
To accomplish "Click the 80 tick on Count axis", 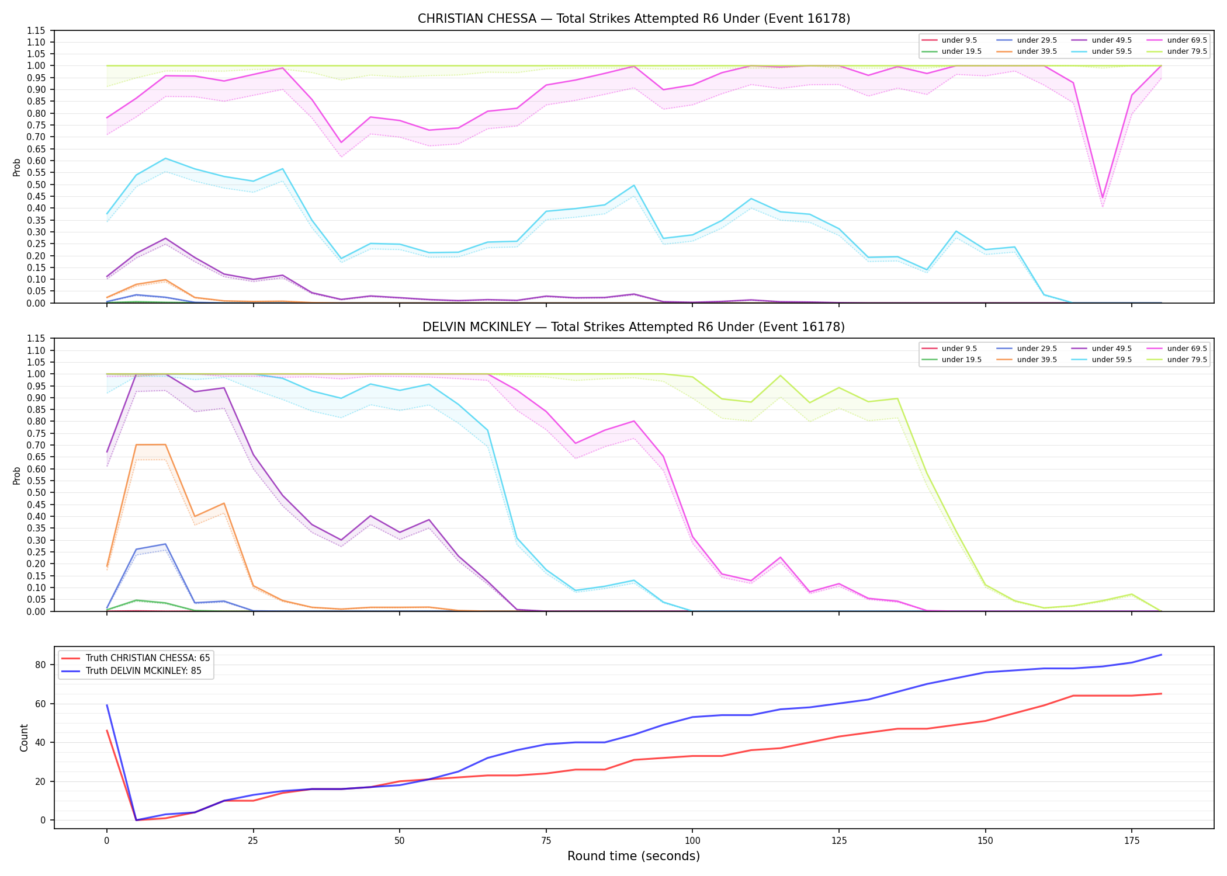I will click(x=40, y=665).
